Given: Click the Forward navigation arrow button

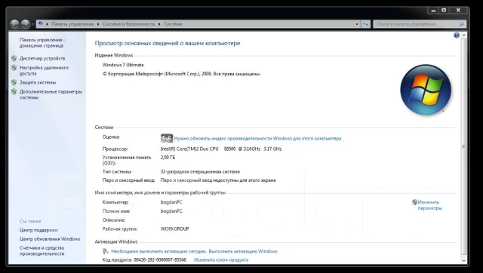Looking at the screenshot, I should (x=26, y=23).
